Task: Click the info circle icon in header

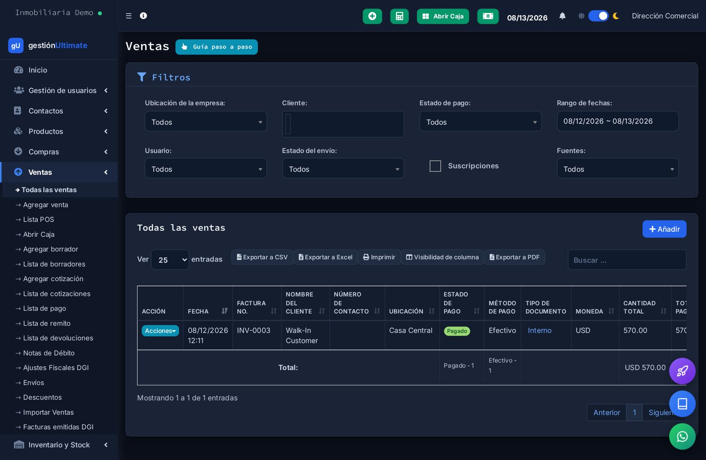Action: coord(143,16)
